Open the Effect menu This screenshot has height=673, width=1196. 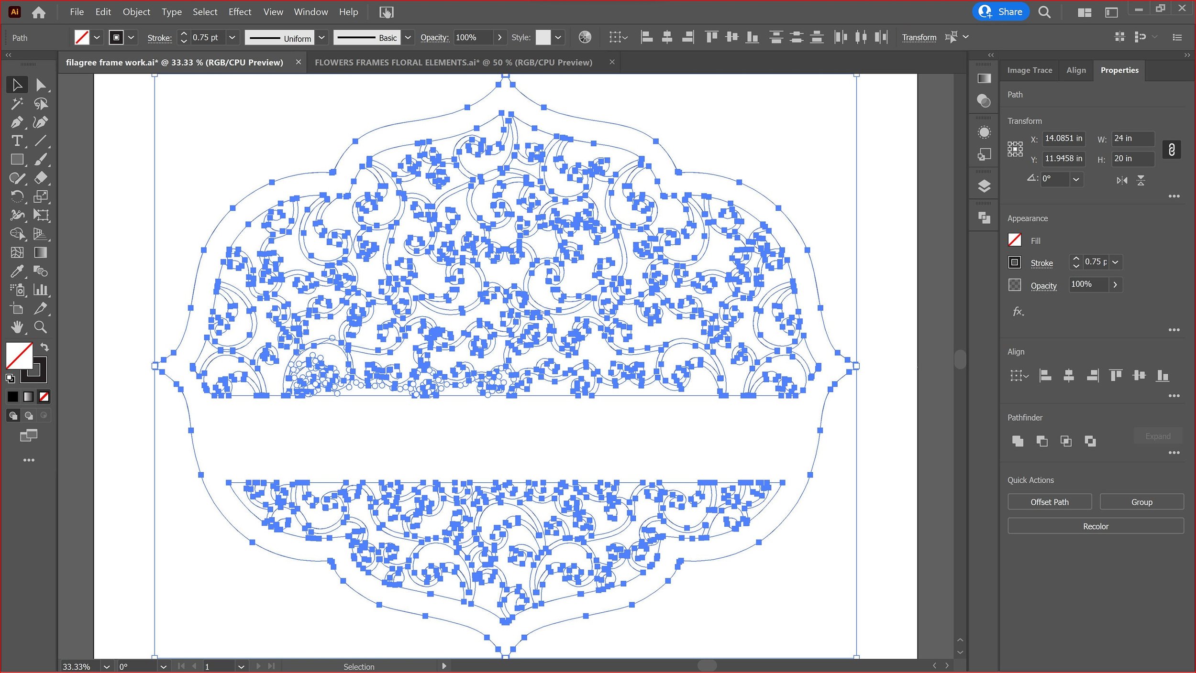(x=240, y=12)
